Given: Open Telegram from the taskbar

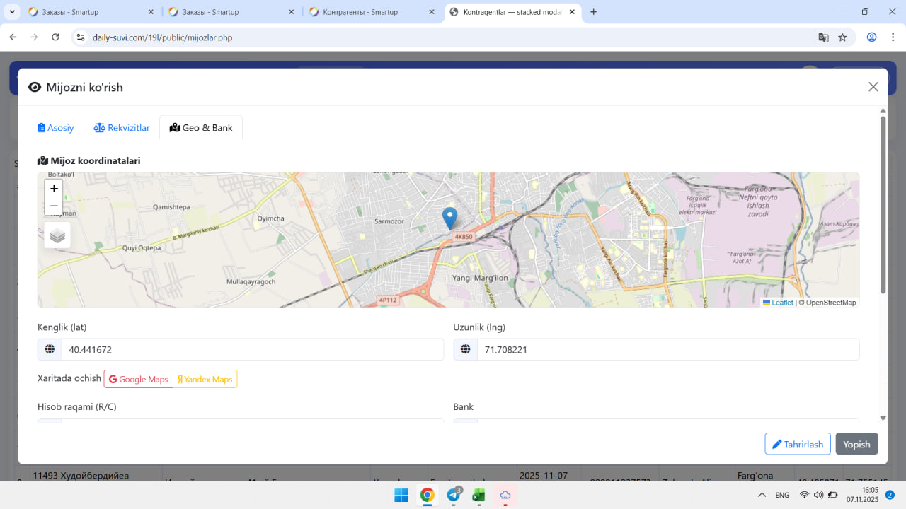Looking at the screenshot, I should pos(454,495).
